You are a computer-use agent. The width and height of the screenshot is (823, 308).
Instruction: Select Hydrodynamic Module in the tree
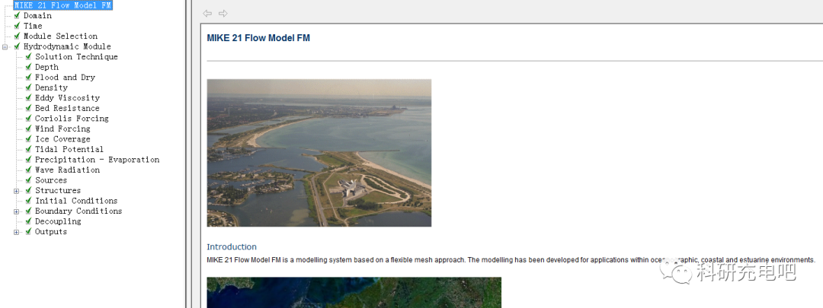coord(67,46)
